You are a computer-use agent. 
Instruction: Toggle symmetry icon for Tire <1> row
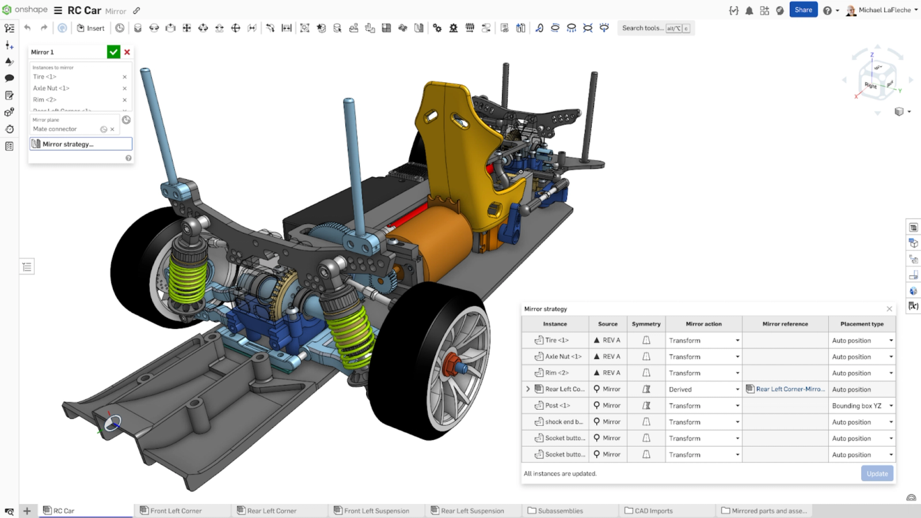point(646,341)
